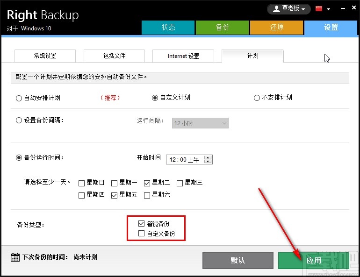This screenshot has height=277, width=360.
Task: Toggle the 智能备份 checkbox
Action: [x=141, y=223]
